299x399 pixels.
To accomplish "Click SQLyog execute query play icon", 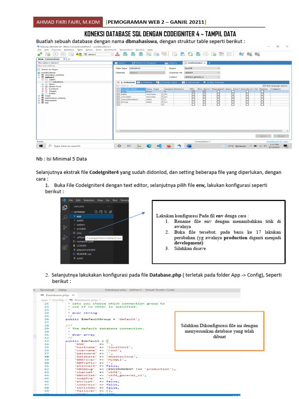I will pos(55,54).
